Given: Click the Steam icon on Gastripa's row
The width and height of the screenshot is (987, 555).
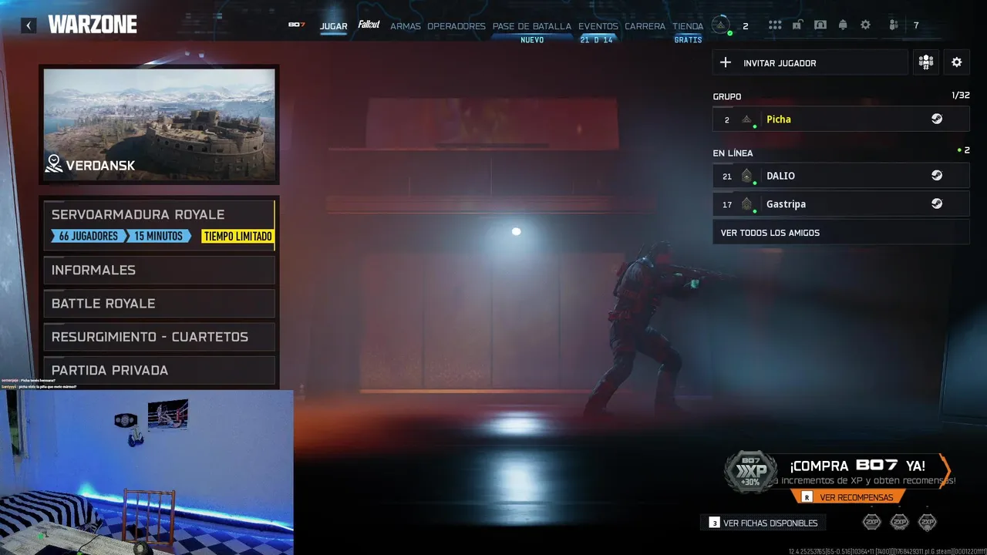Looking at the screenshot, I should point(936,204).
